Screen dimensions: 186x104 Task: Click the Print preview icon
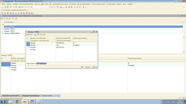point(22,7)
